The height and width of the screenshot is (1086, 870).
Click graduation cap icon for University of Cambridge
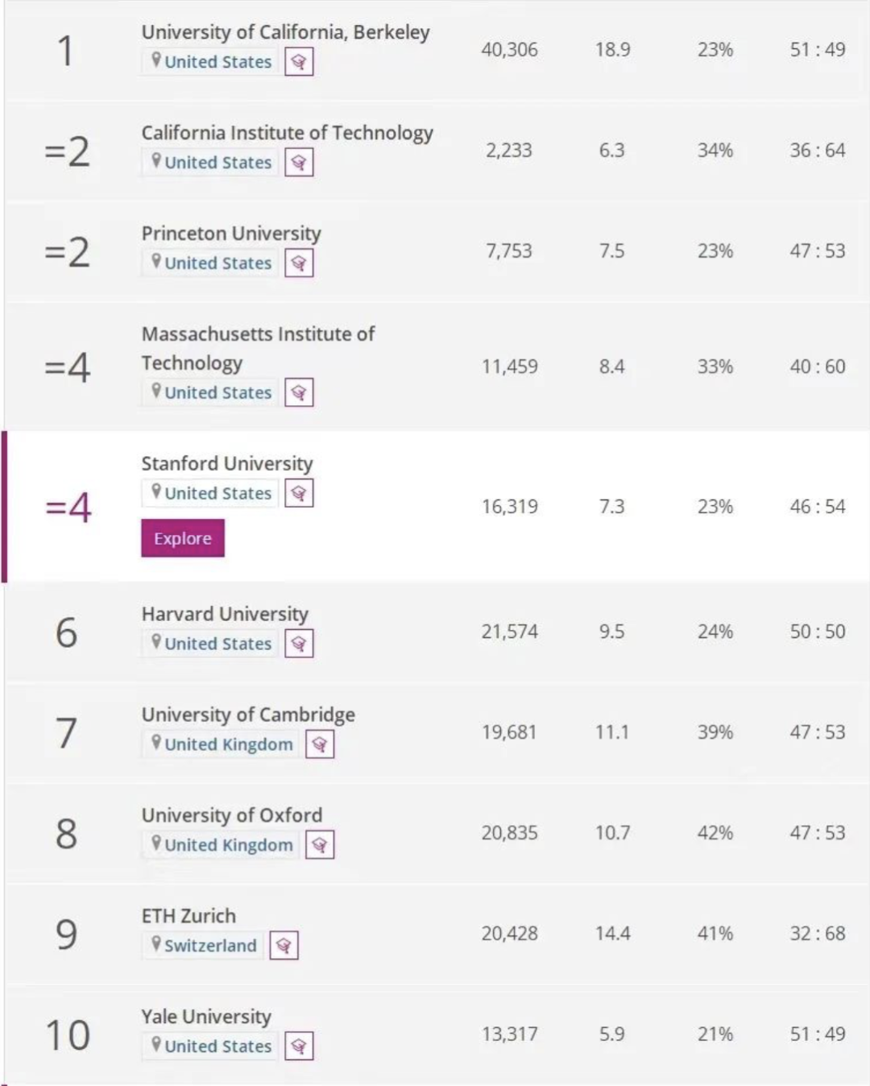[x=320, y=744]
